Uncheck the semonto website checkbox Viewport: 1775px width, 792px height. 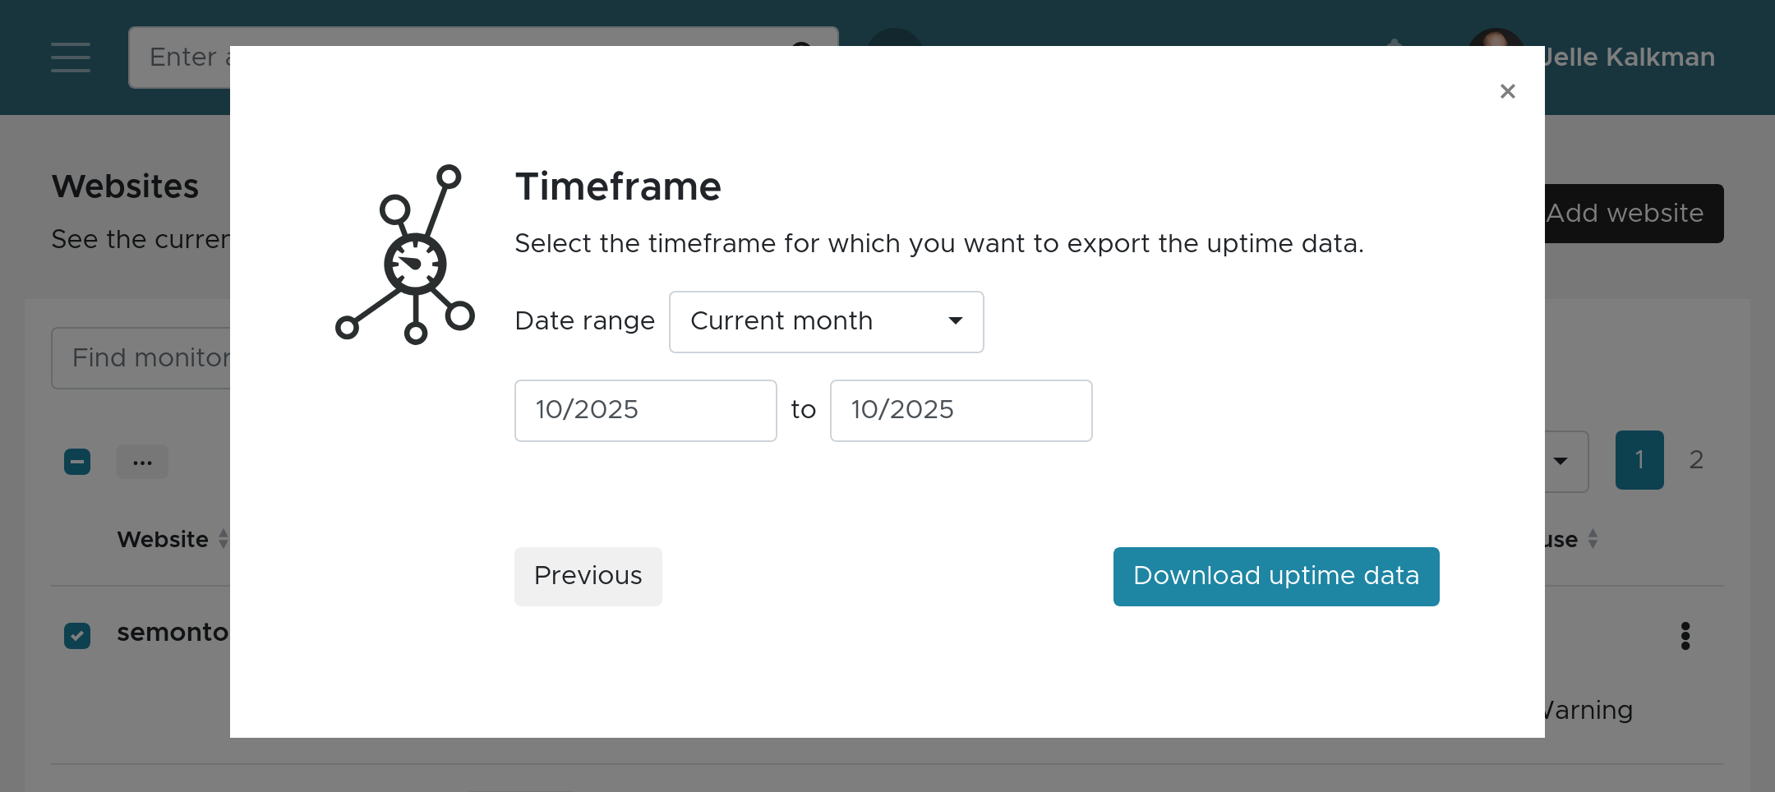77,635
